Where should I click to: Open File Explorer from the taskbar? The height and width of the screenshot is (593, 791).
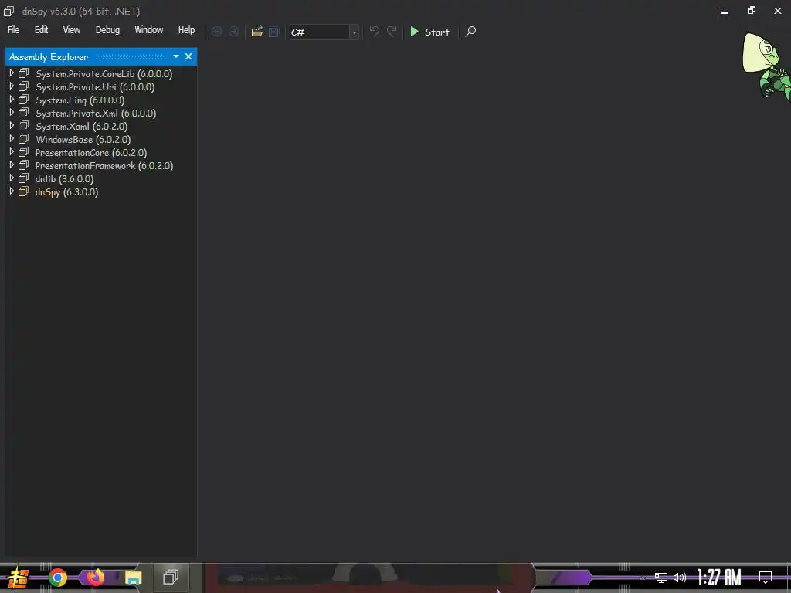tap(133, 578)
